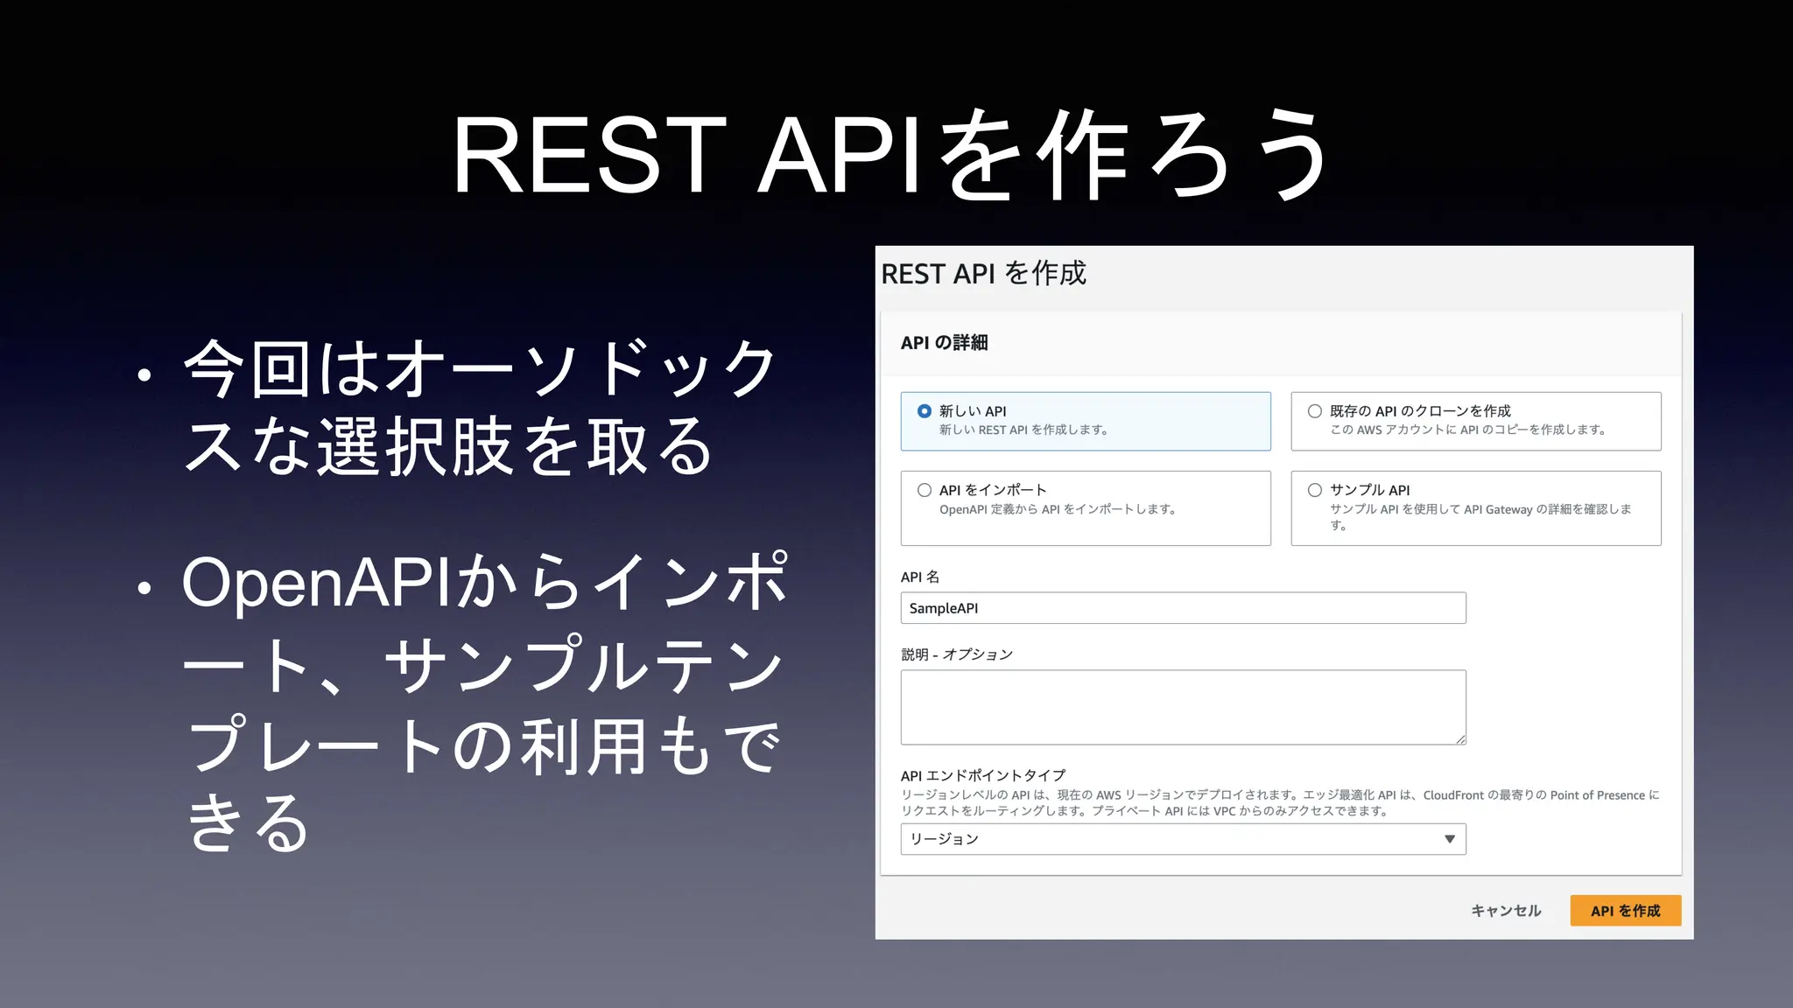Click the description textarea resize handle
This screenshot has width=1793, height=1008.
coord(1460,739)
